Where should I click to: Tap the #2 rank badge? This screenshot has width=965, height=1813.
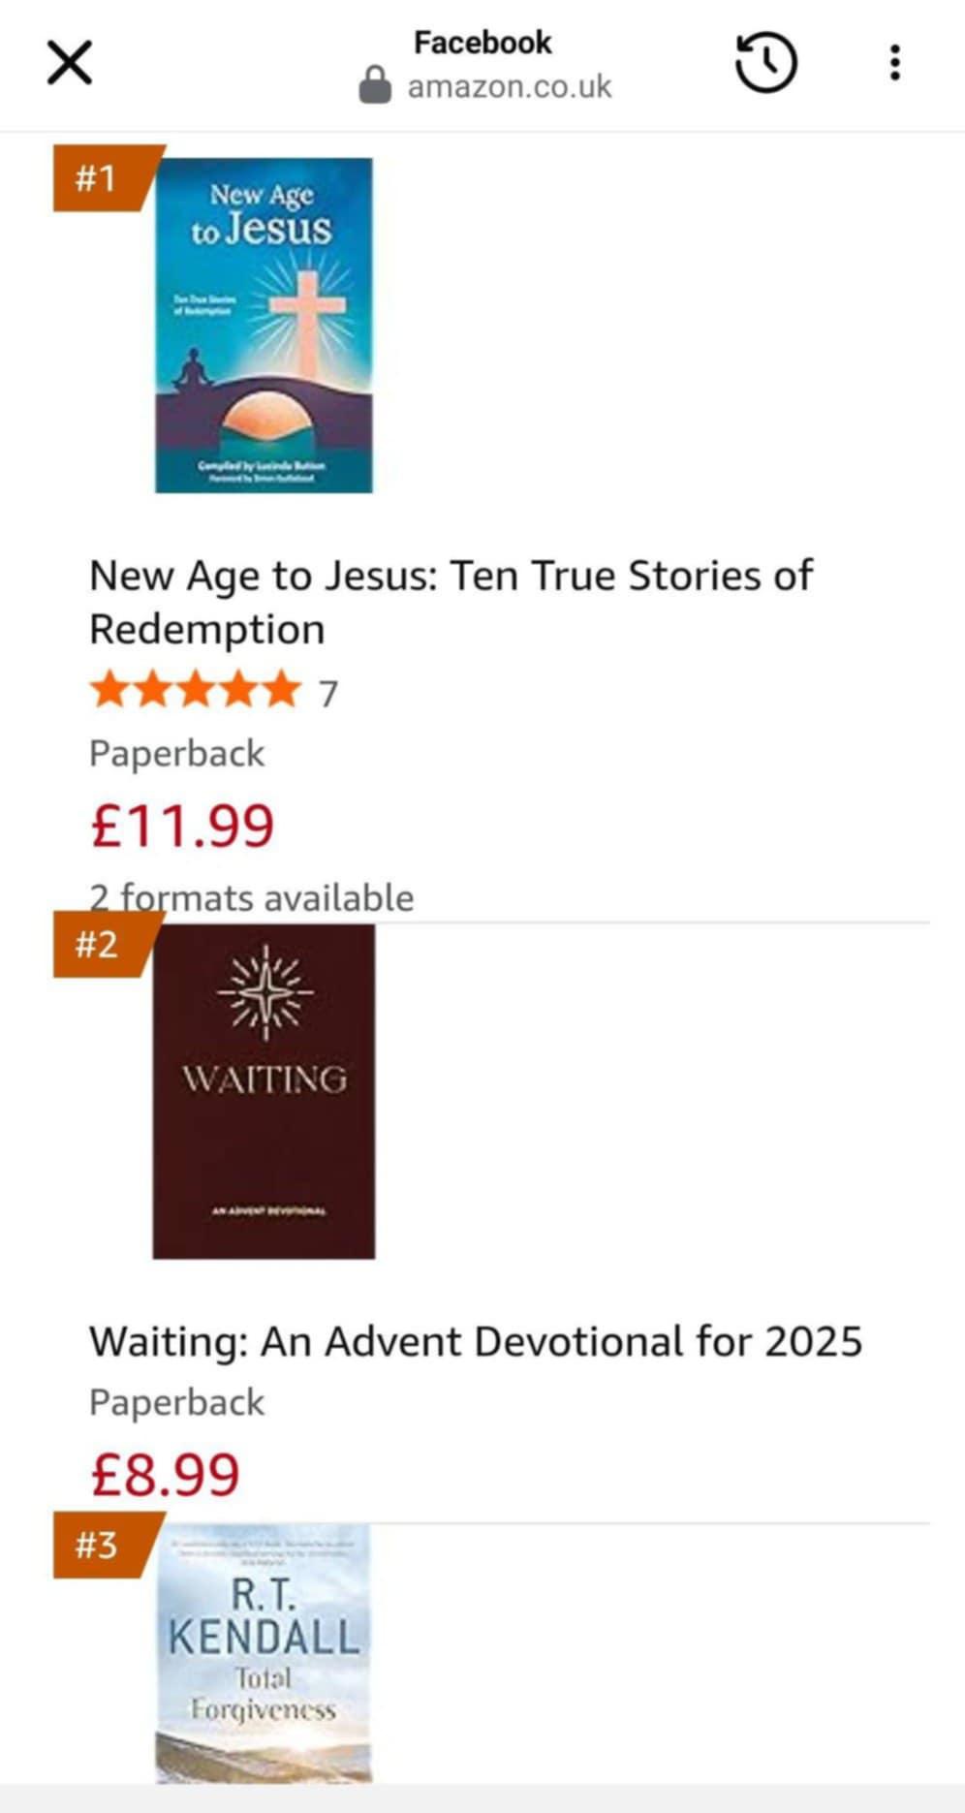point(97,944)
